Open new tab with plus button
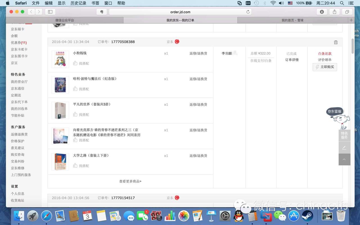This screenshot has height=225, width=360. click(351, 20)
